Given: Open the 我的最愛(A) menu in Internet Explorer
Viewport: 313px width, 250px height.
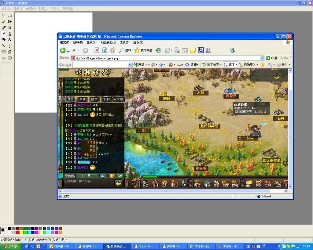Looking at the screenshot, I should point(108,42).
